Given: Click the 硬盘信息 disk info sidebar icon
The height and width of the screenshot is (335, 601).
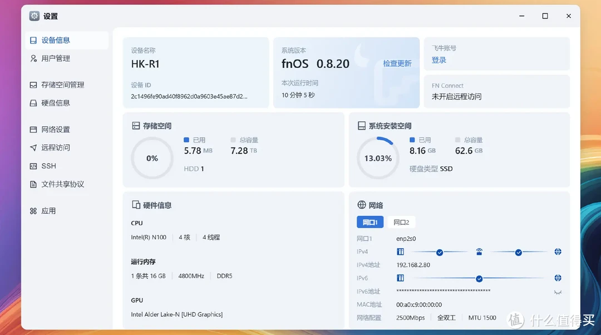Looking at the screenshot, I should coord(33,103).
